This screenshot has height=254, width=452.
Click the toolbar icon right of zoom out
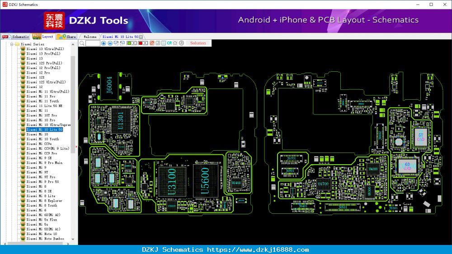coord(116,43)
